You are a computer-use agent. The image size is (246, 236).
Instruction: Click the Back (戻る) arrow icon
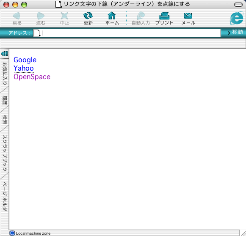coord(17,16)
